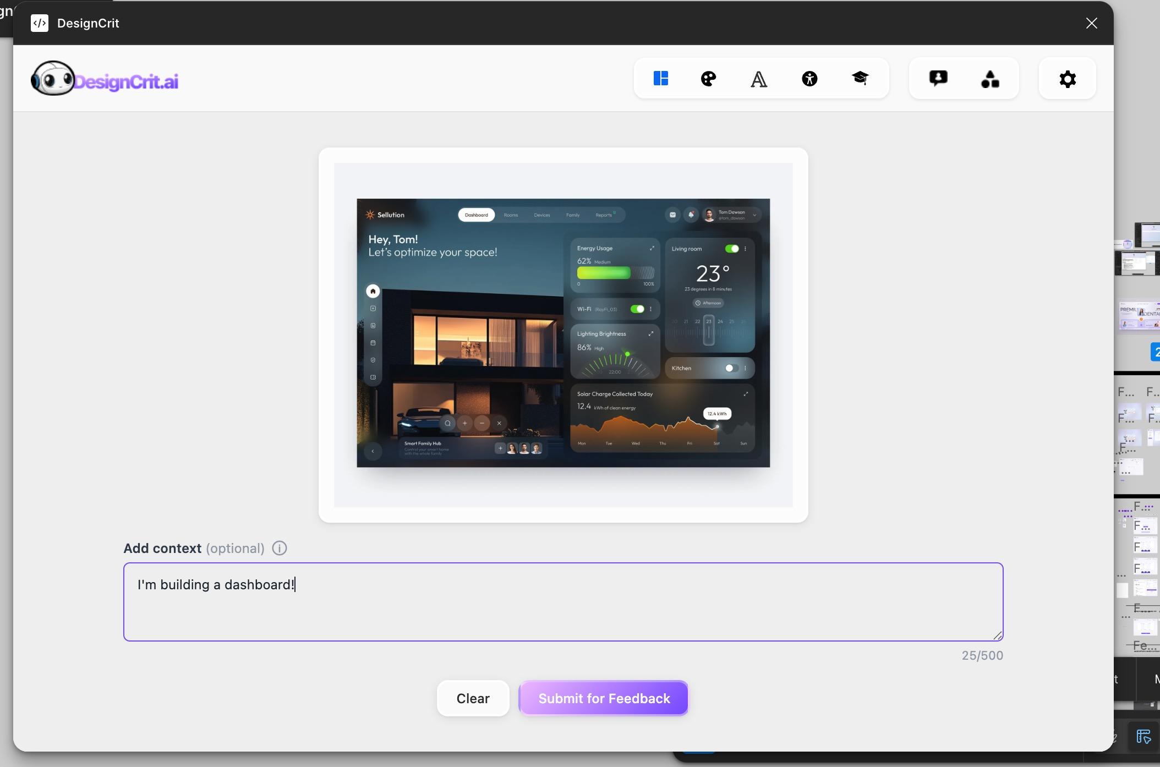Open the Wi-Fi card options menu
1160x767 pixels.
650,309
